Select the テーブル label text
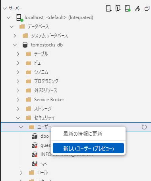Screen dimensions: 151x181 coord(41,54)
